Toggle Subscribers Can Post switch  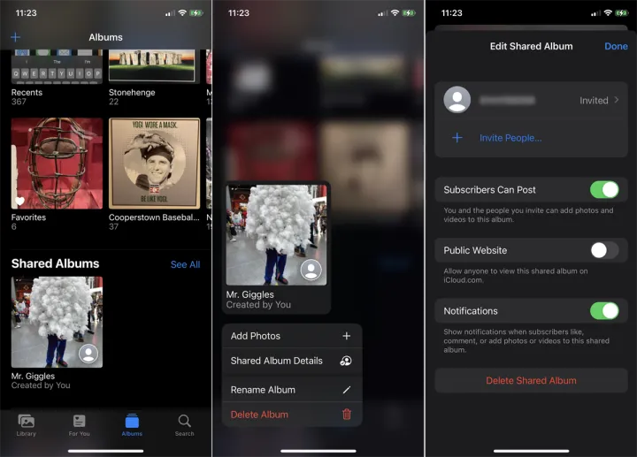point(604,189)
